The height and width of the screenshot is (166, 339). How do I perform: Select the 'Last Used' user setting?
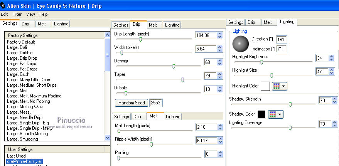point(16,156)
